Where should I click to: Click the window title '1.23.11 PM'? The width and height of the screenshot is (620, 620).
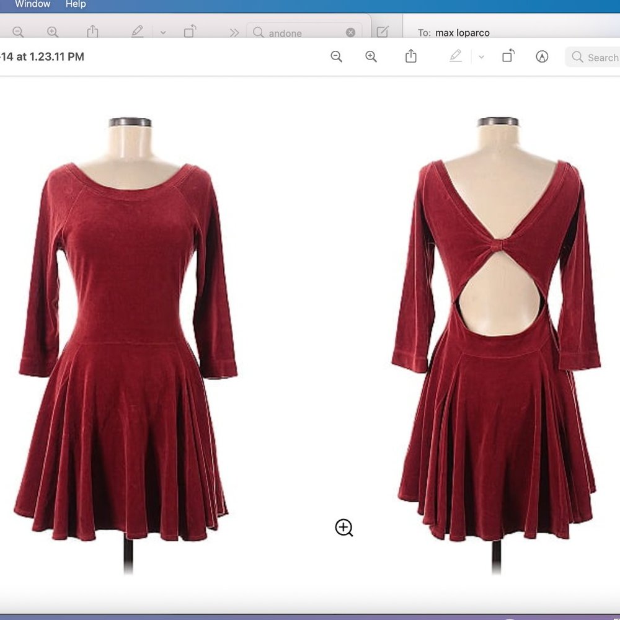(x=56, y=56)
